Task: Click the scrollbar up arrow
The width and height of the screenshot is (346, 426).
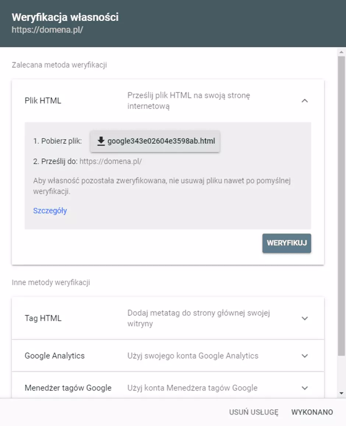Action: pos(341,52)
